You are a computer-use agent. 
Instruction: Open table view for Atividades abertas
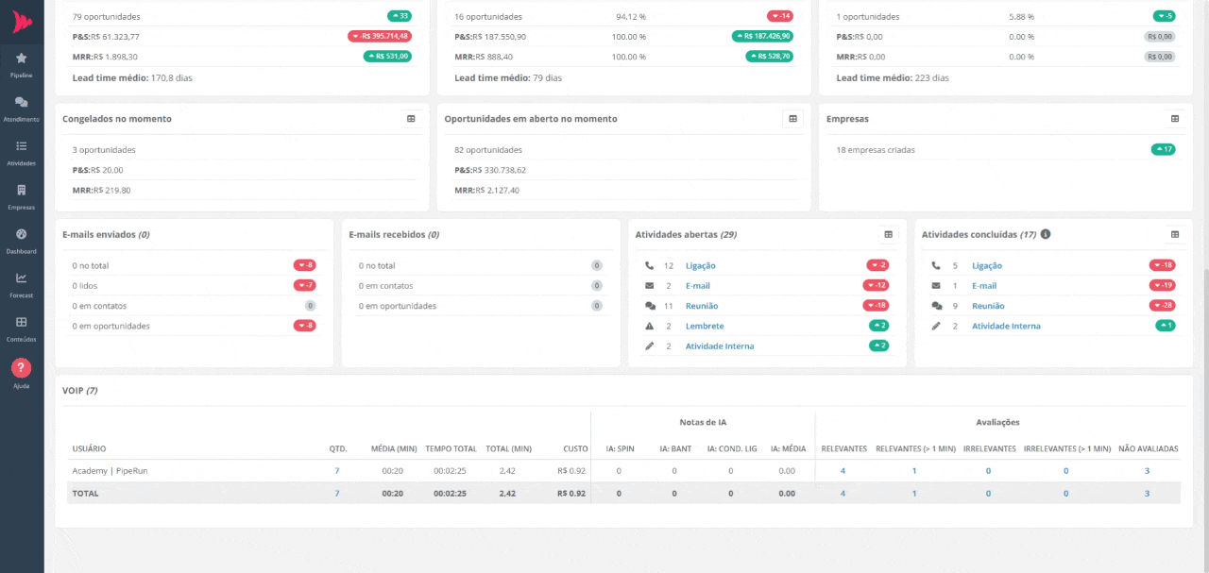[x=888, y=234]
